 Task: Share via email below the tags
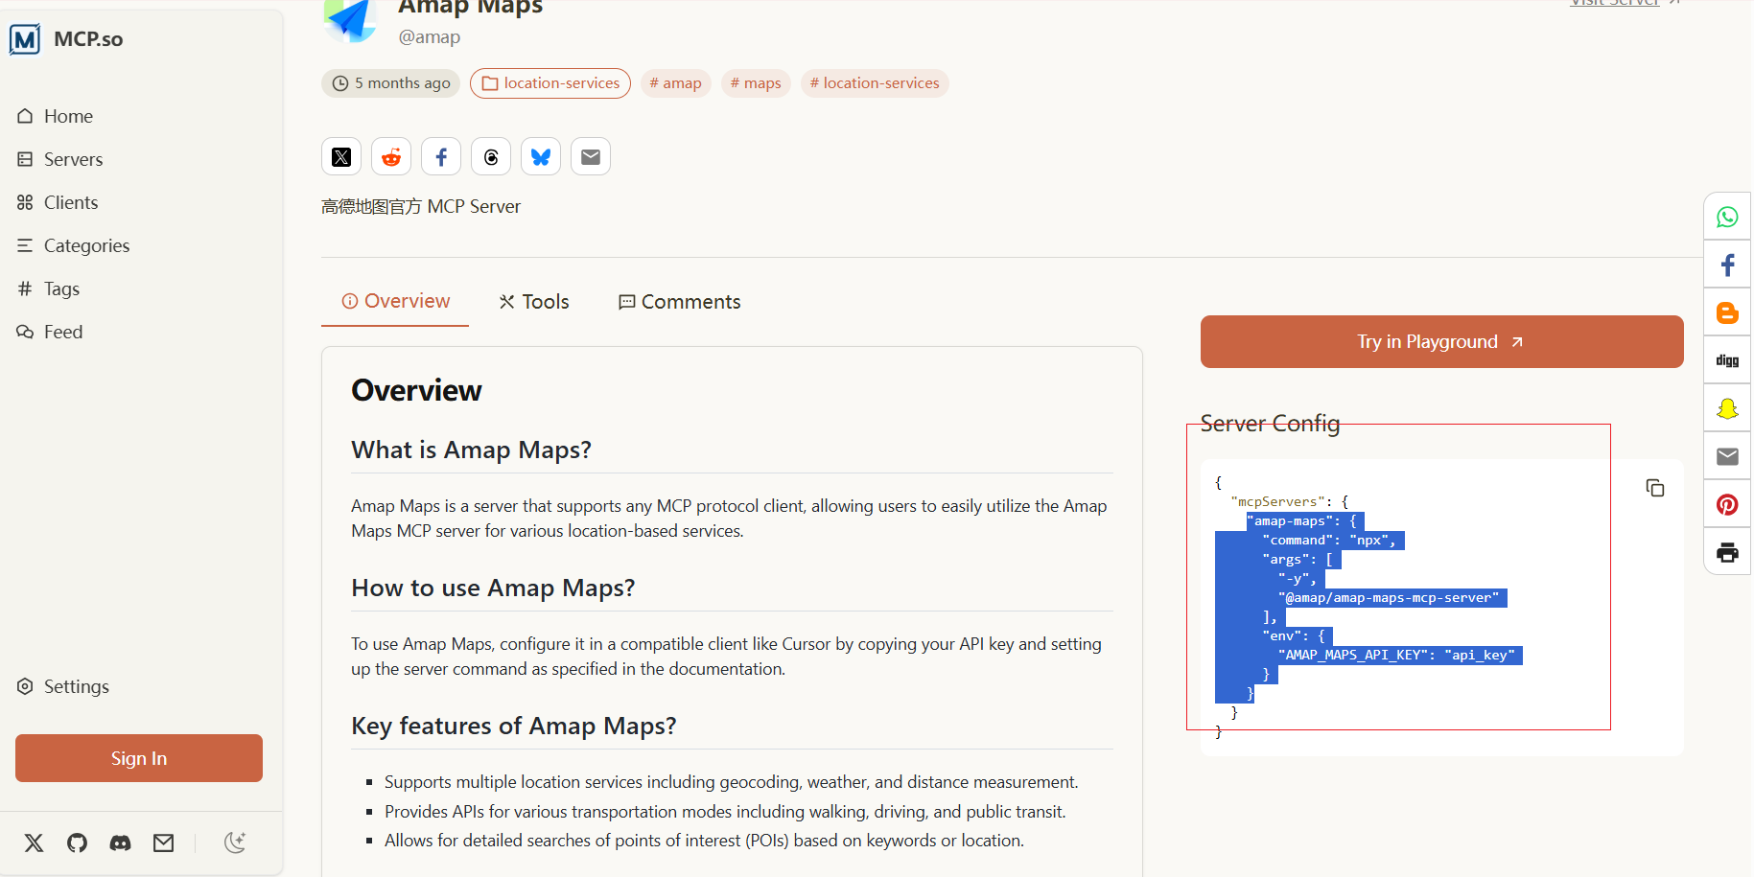click(x=591, y=156)
